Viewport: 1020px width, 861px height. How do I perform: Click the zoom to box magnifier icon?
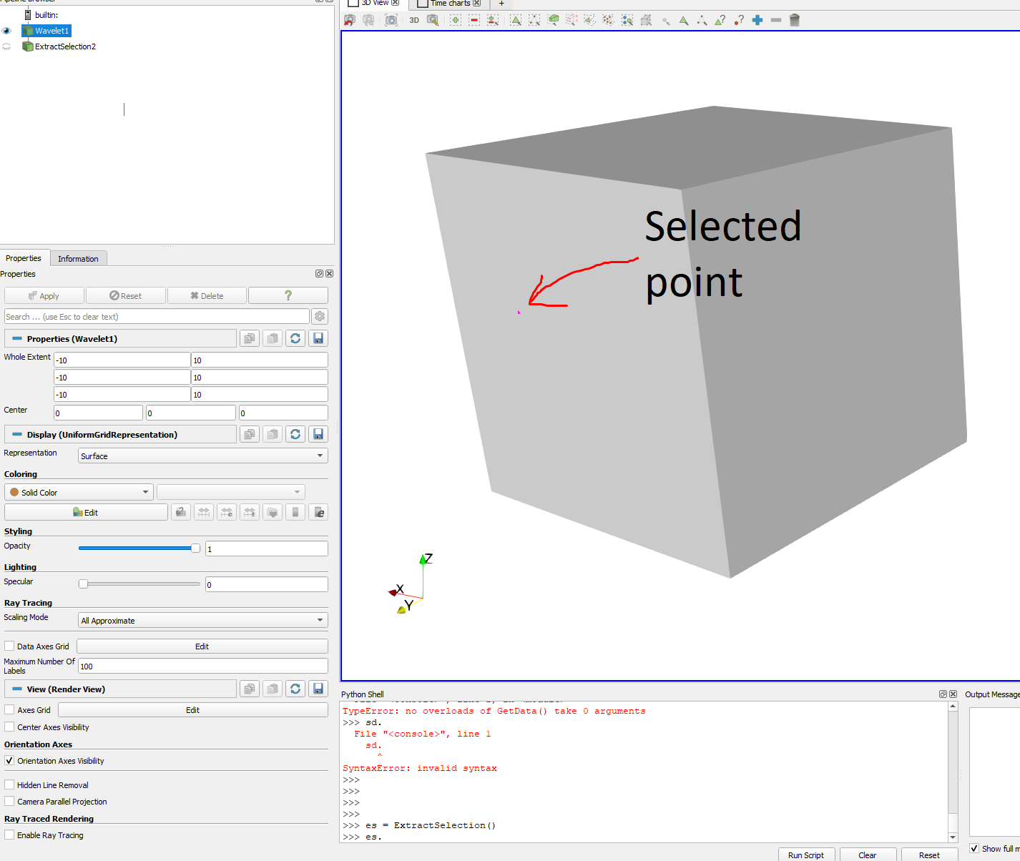(433, 20)
